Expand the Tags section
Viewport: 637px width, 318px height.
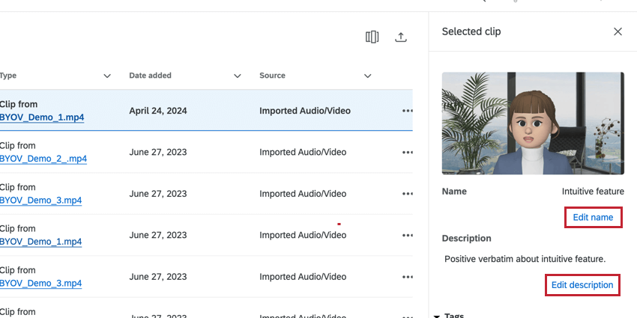[x=437, y=315]
